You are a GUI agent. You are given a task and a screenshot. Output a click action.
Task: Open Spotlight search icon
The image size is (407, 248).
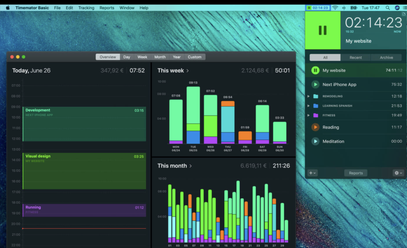point(388,8)
